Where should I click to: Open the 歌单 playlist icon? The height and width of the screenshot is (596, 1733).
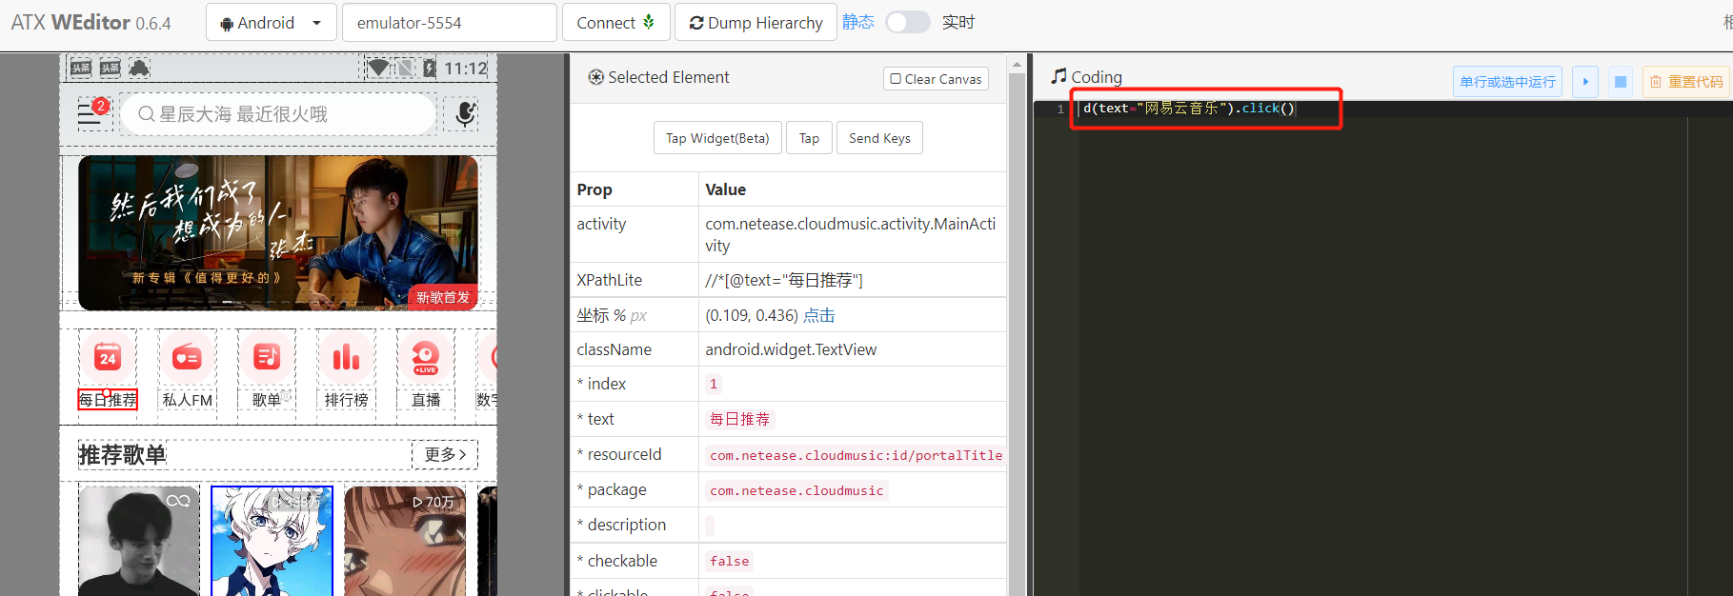coord(267,358)
